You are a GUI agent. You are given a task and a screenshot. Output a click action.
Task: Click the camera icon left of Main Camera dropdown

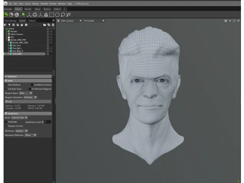point(58,21)
